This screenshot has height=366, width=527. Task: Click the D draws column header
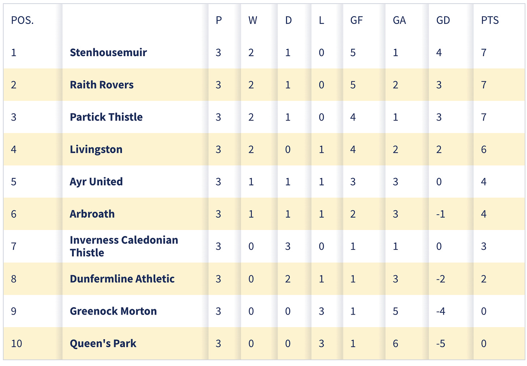[288, 20]
